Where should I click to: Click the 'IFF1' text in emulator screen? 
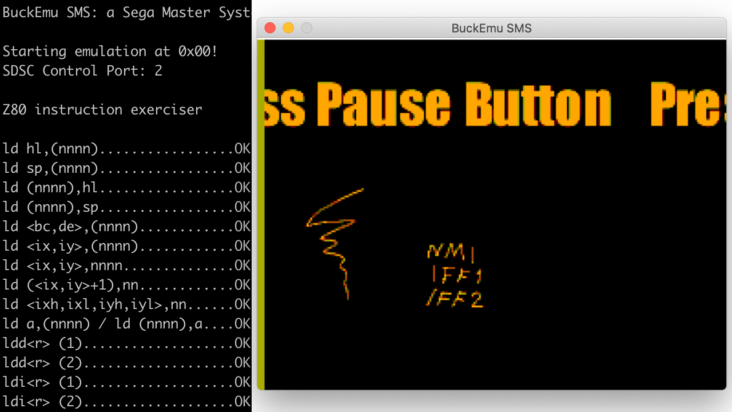coord(456,275)
